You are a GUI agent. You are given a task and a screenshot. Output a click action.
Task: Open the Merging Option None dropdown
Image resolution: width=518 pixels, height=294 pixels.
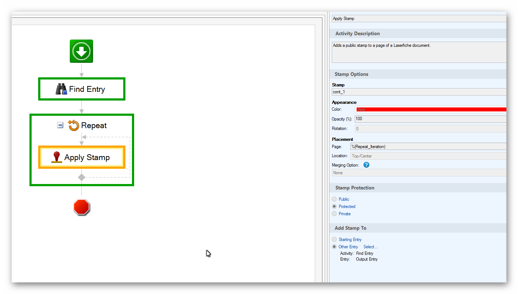click(x=419, y=173)
